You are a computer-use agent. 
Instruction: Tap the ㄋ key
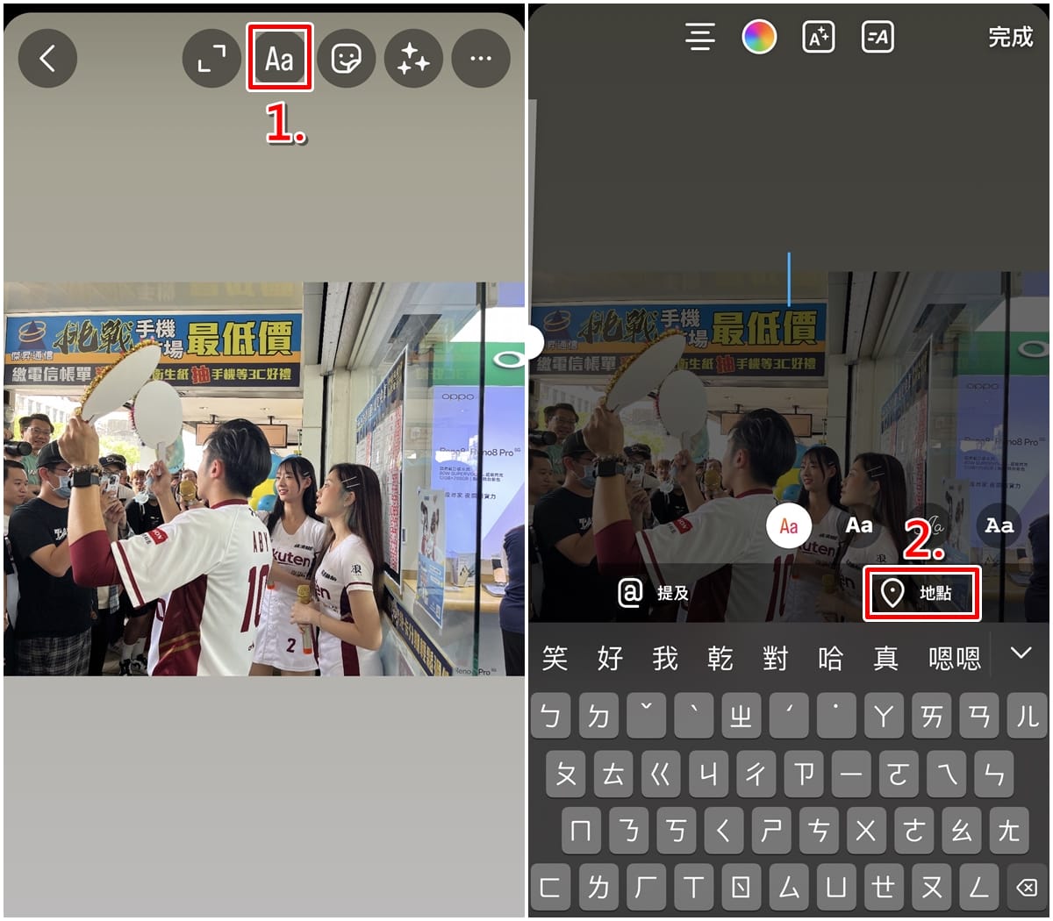(628, 831)
